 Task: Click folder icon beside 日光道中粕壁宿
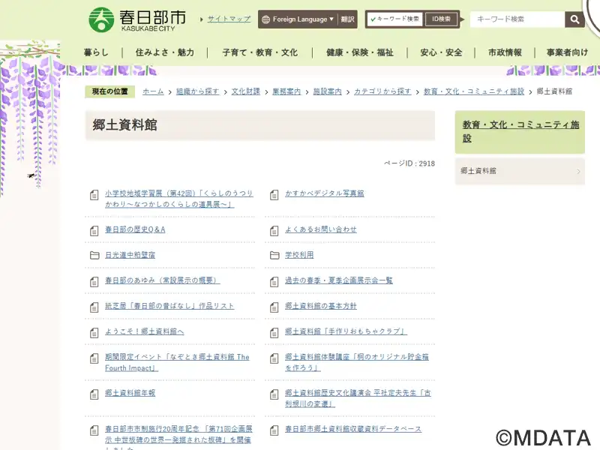pos(94,255)
